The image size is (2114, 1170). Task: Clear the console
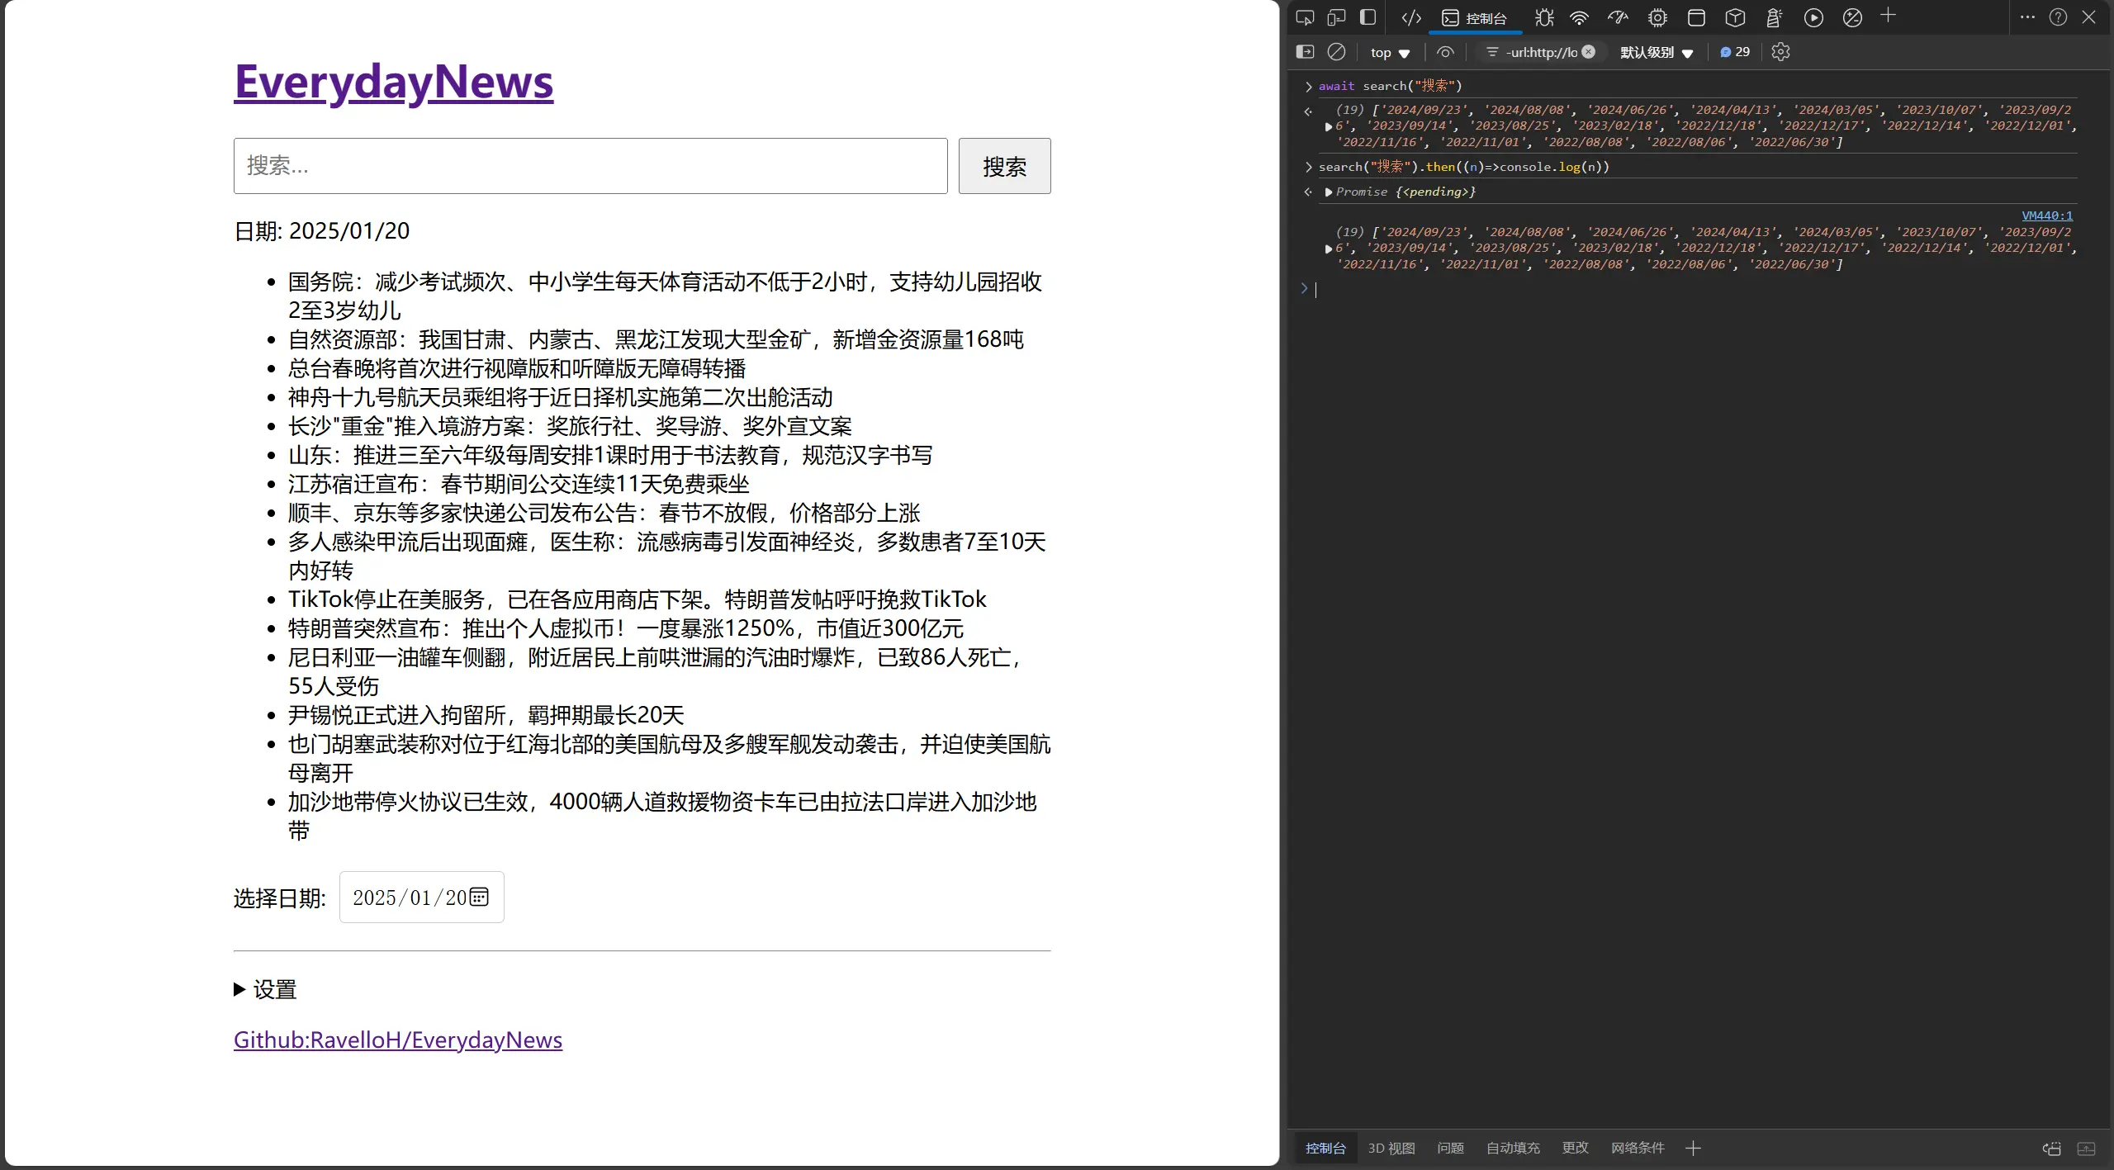[x=1336, y=52]
